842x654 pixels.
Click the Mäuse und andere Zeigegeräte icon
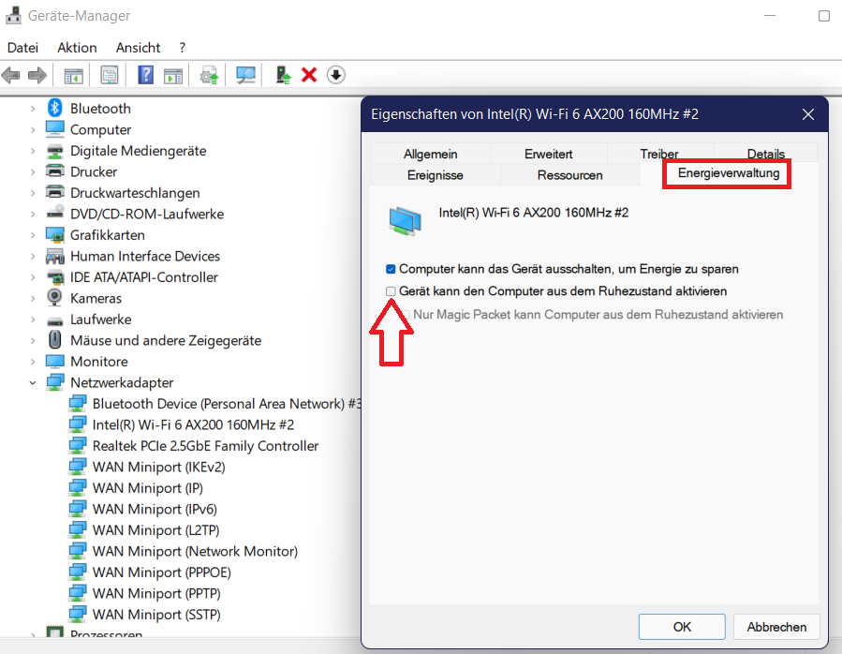[54, 339]
